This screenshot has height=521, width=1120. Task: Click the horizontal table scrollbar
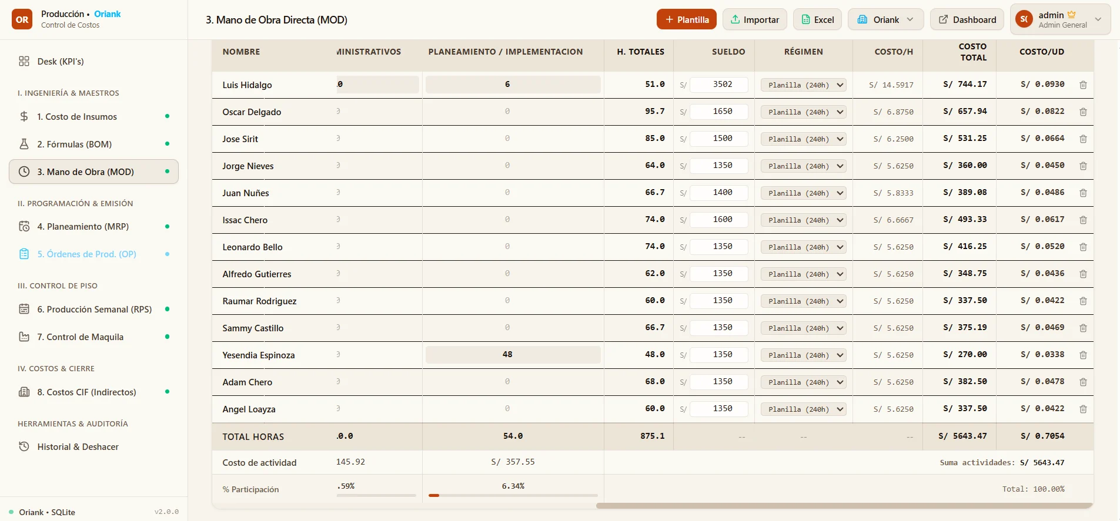844,505
